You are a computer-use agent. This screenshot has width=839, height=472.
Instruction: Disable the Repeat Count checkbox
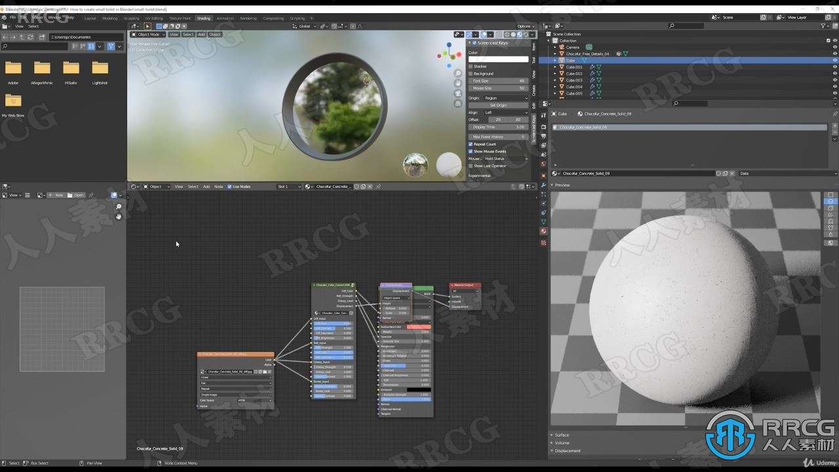pyautogui.click(x=471, y=144)
